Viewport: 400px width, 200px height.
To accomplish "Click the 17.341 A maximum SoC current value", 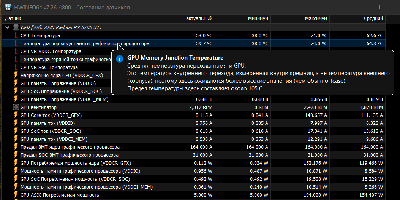I will click(317, 131).
